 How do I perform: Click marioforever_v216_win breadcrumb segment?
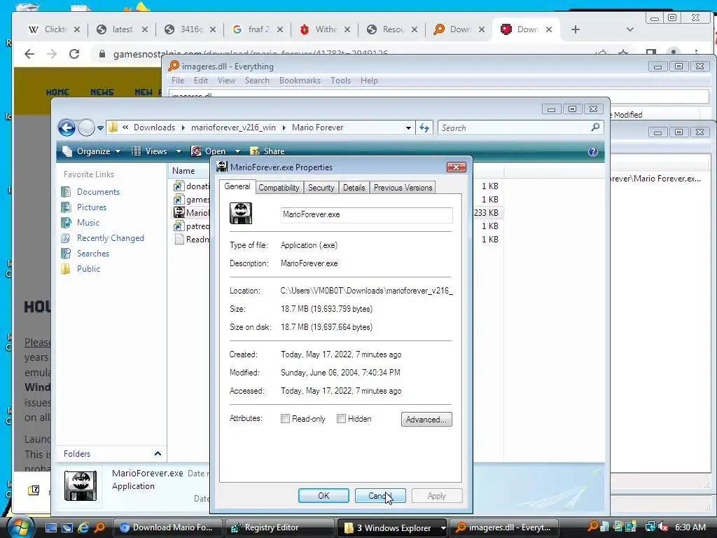[x=233, y=127]
